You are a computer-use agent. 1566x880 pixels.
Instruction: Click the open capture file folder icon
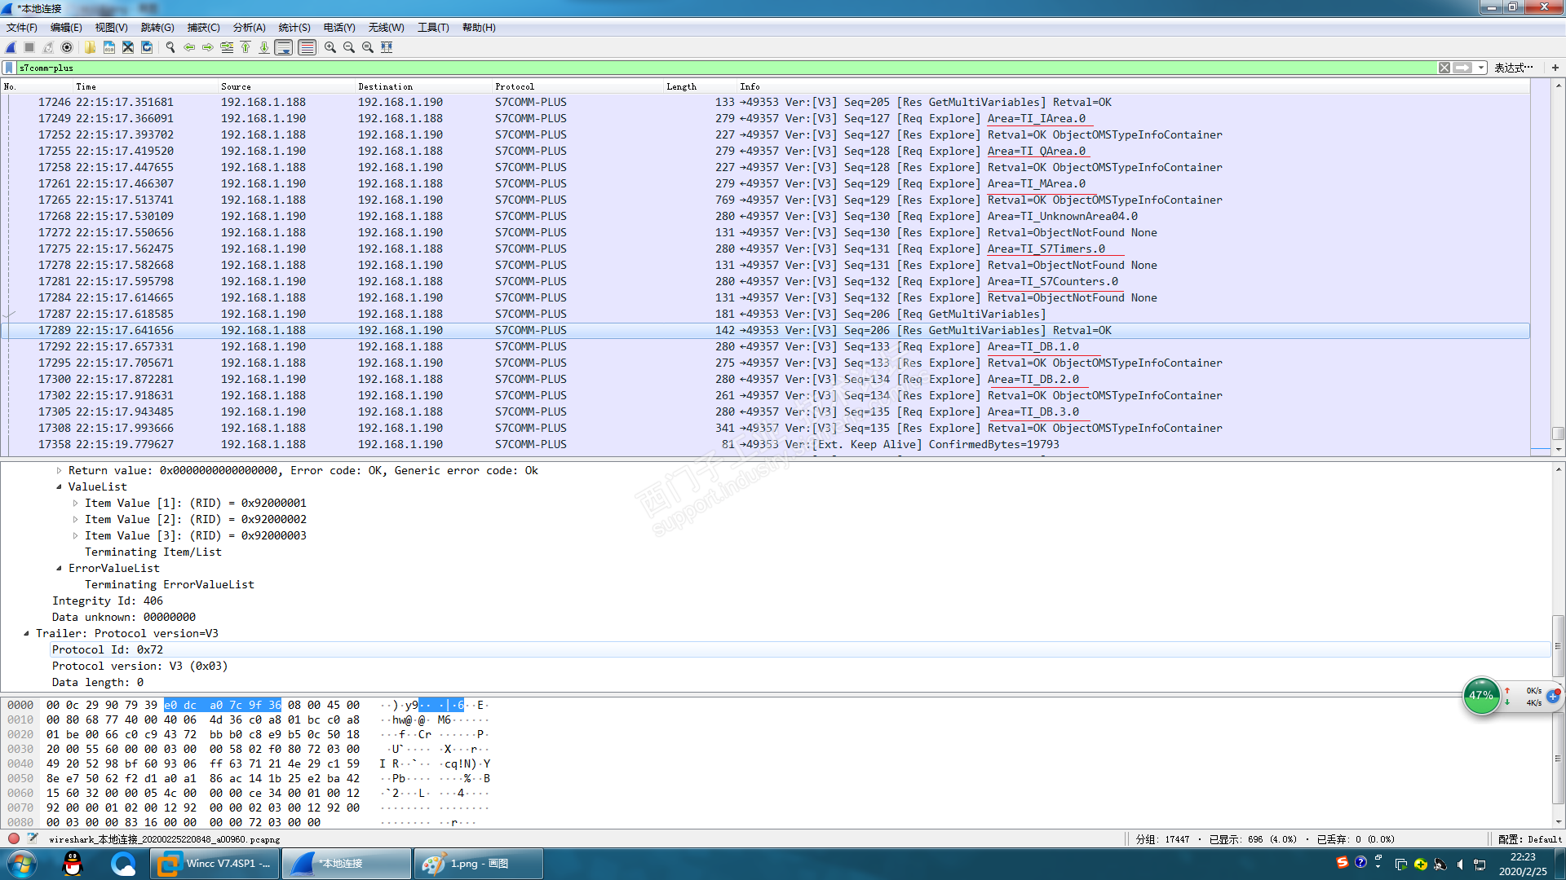click(x=90, y=47)
